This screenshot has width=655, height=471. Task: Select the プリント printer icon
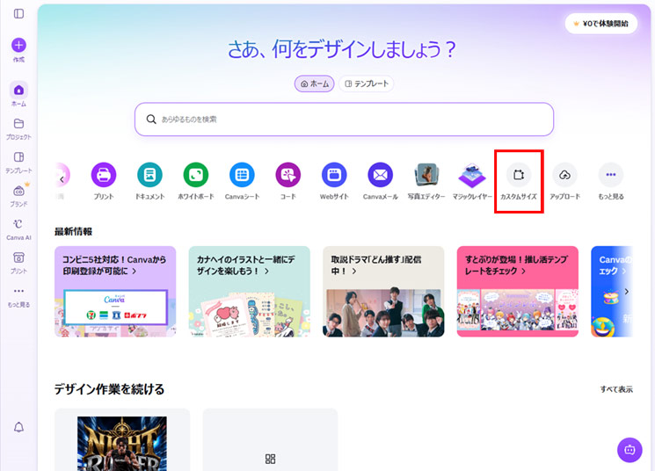click(x=104, y=175)
